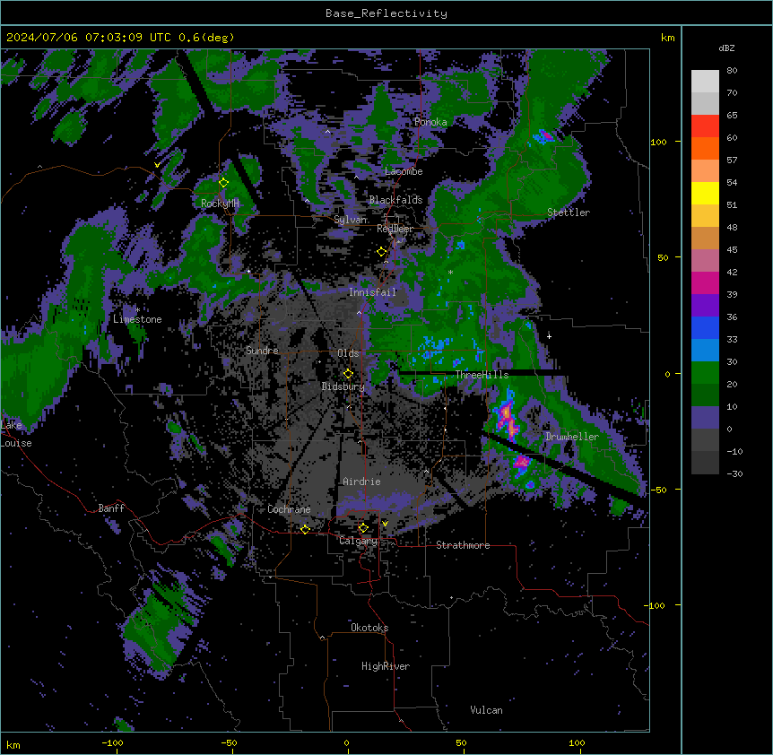Viewport: 773px width, 755px height.
Task: Click the yellow diamond marker above RockyMH
Action: point(223,183)
